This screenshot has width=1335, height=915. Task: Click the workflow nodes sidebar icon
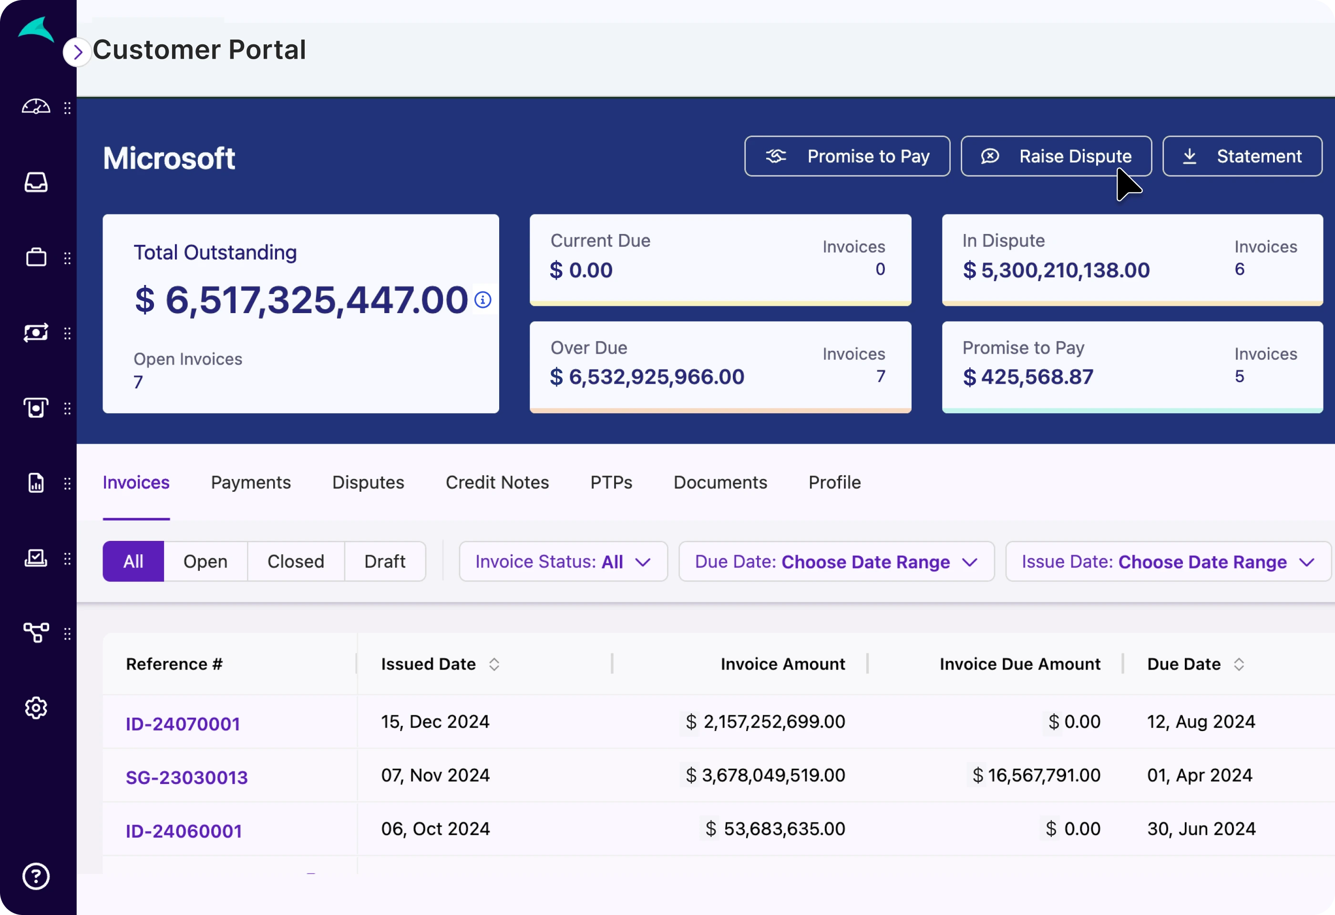(36, 632)
